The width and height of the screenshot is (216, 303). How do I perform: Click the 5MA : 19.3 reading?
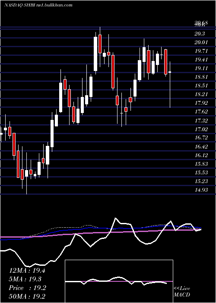coord(25,279)
